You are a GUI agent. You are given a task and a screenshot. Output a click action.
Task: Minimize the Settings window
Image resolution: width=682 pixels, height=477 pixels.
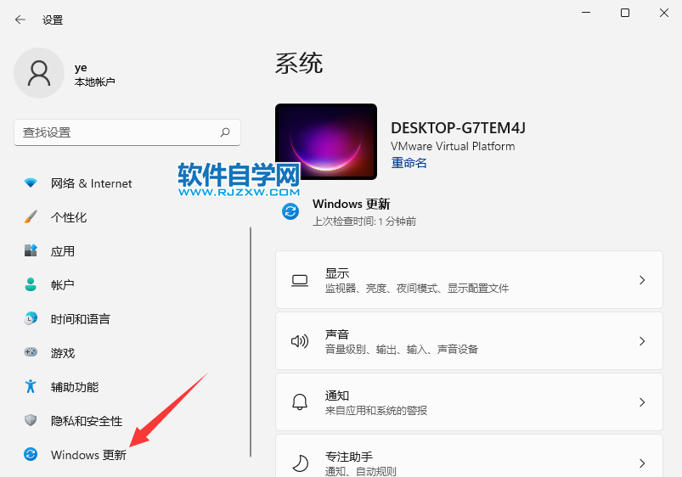(x=586, y=13)
